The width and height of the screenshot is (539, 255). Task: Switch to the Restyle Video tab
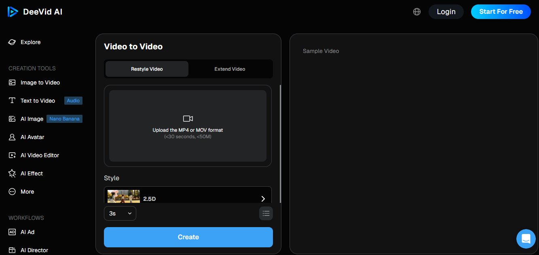coord(147,69)
